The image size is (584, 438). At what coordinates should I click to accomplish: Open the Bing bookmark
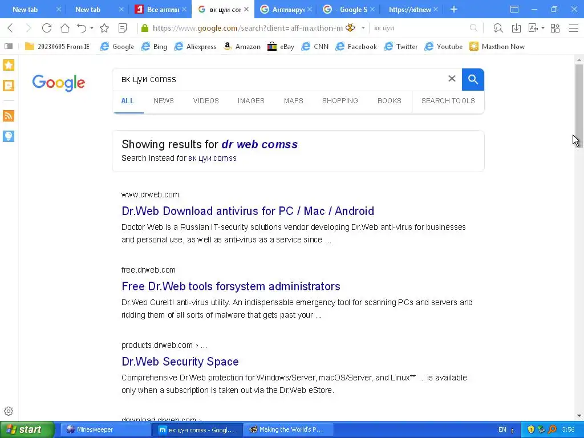[154, 47]
